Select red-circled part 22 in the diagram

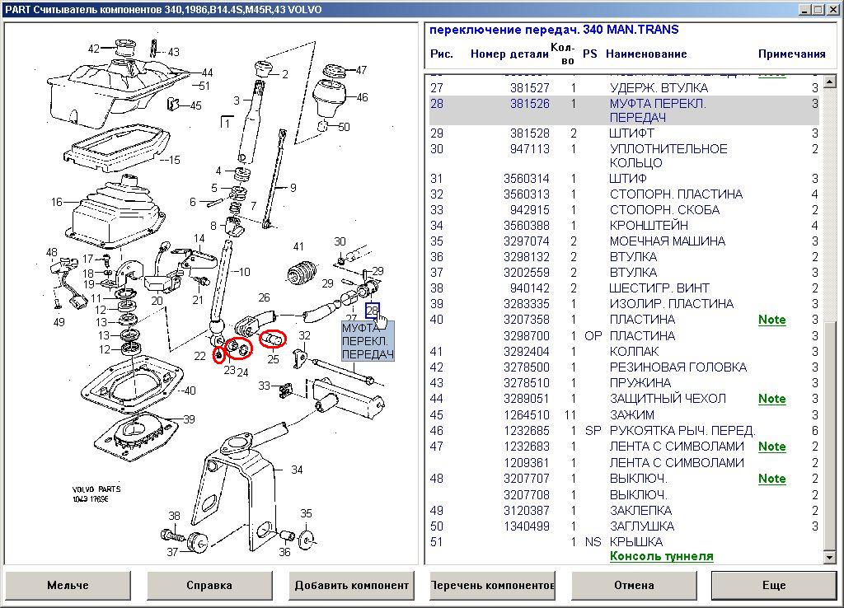[x=218, y=355]
